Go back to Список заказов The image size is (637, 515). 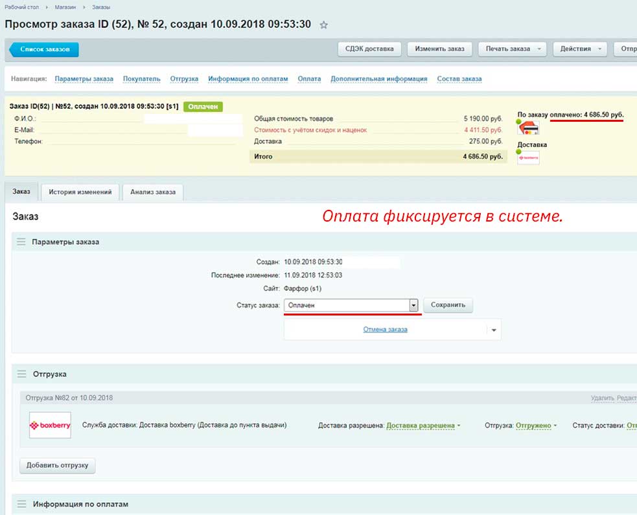44,49
